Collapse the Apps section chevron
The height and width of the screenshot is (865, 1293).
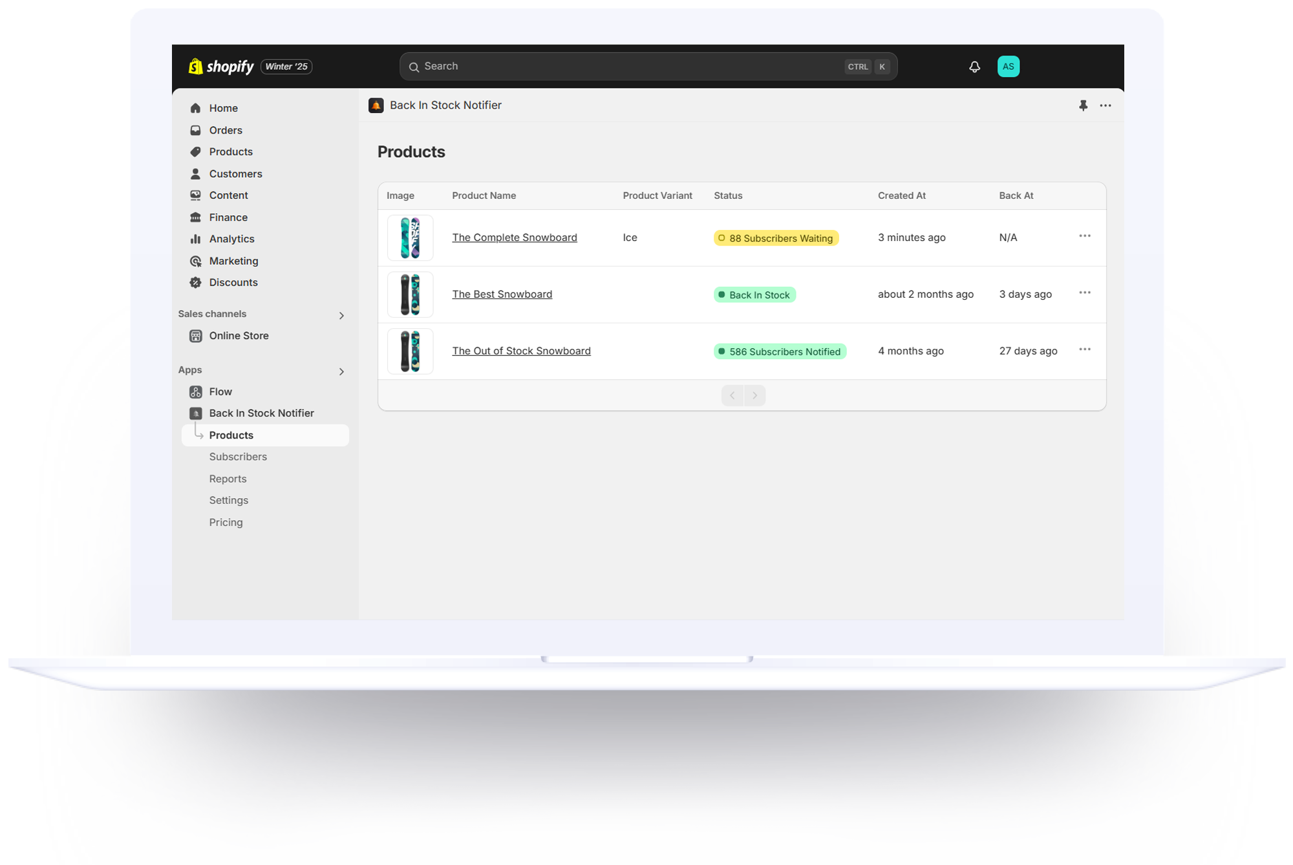341,371
